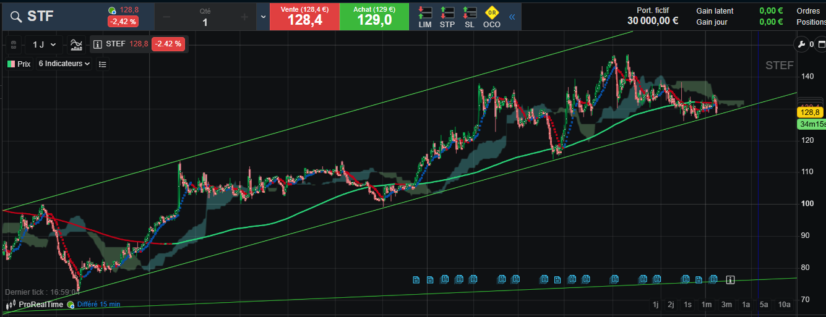Click the -2,42 % badge under header price
The width and height of the screenshot is (826, 317).
[123, 22]
